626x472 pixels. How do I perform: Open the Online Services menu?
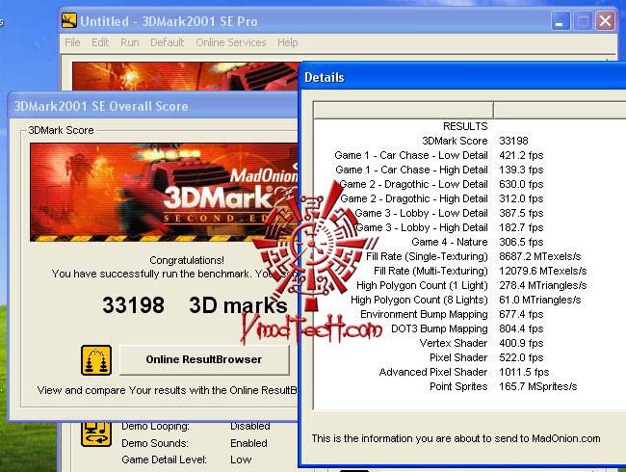pos(231,42)
